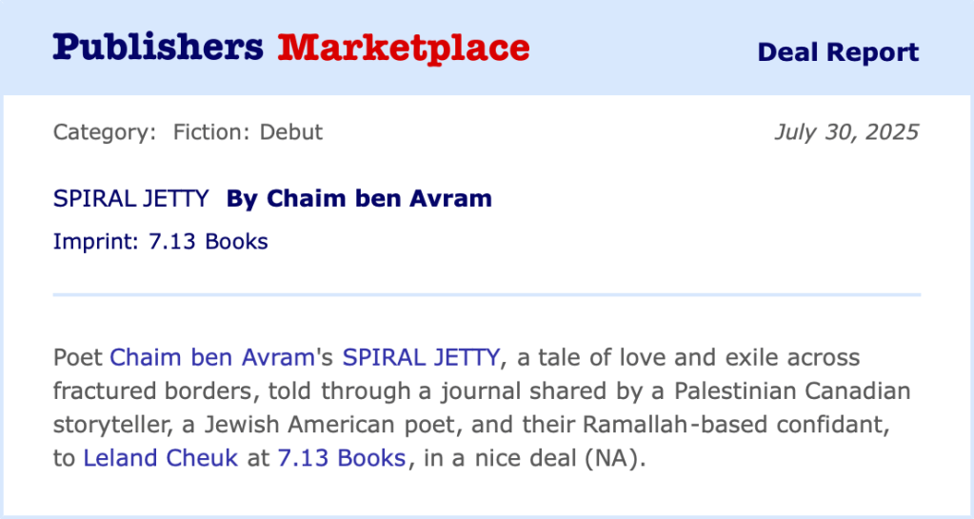This screenshot has width=974, height=519.
Task: Follow the SPIRAL JETTY link in the paragraph
Action: [x=420, y=358]
